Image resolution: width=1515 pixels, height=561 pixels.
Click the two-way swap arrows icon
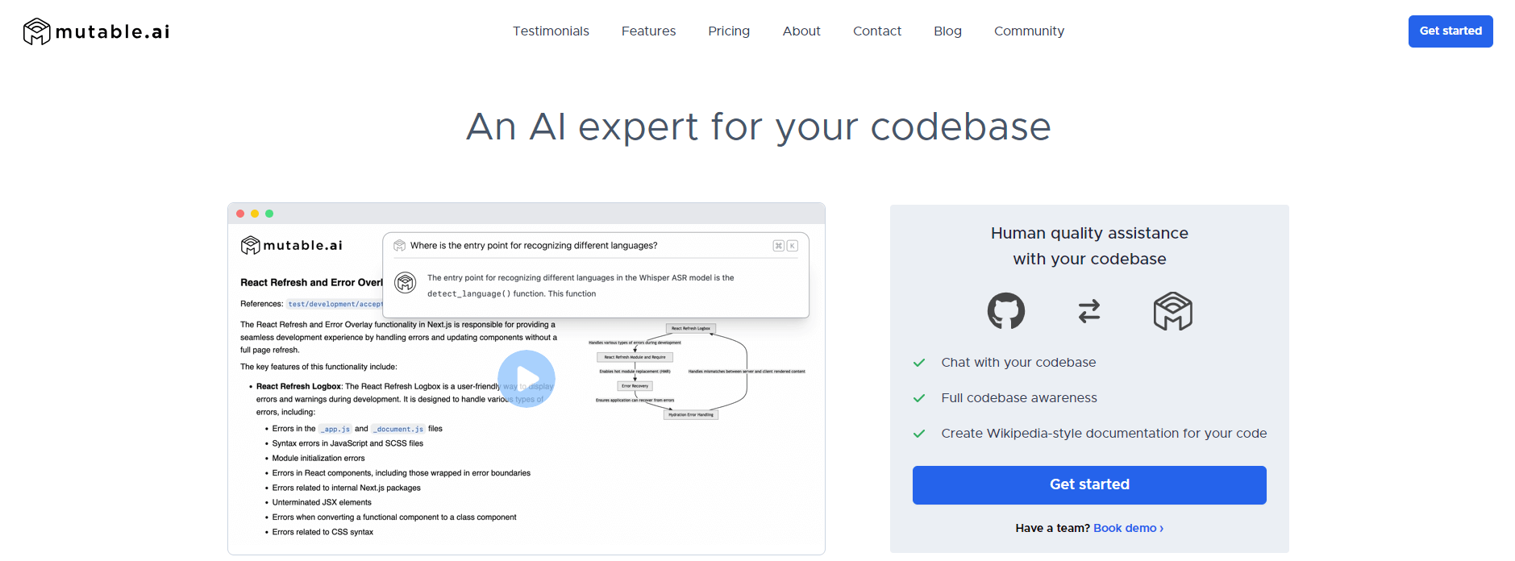pyautogui.click(x=1089, y=311)
